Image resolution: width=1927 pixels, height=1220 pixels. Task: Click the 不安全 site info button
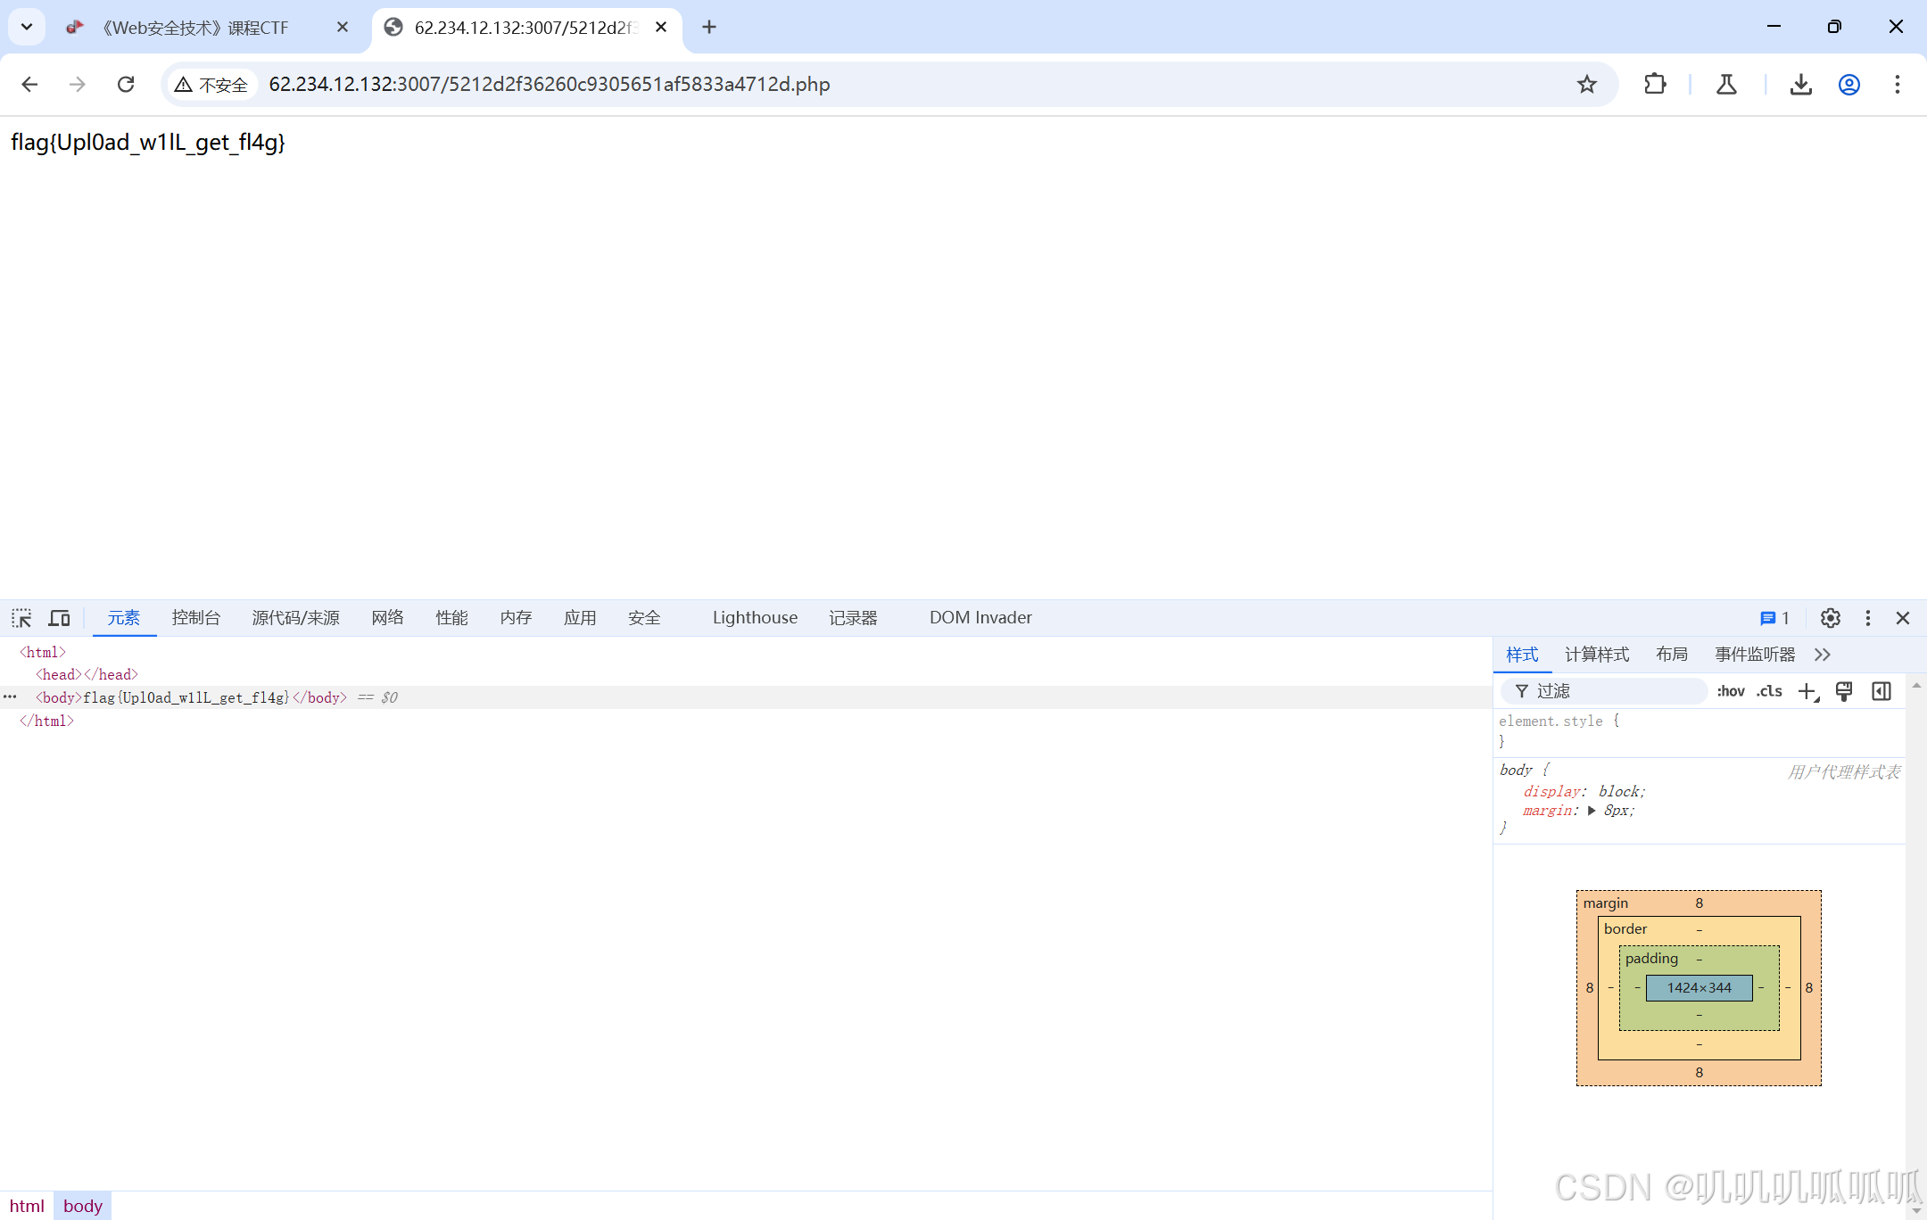211,84
